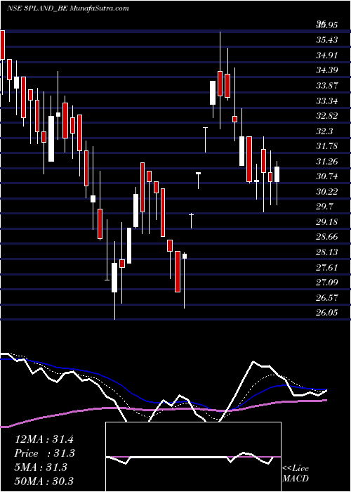
Task: Select the 31.26 price axis label
Action: click(x=327, y=161)
